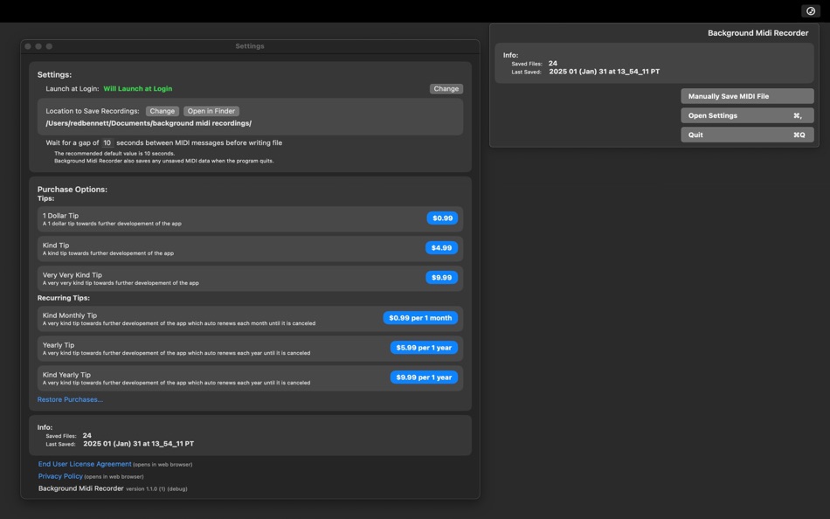
Task: Click Saved Files count 24 in Settings
Action: 86,435
